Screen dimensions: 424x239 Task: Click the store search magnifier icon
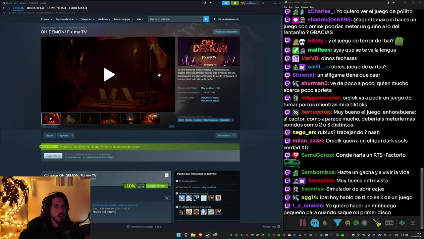pos(206,19)
